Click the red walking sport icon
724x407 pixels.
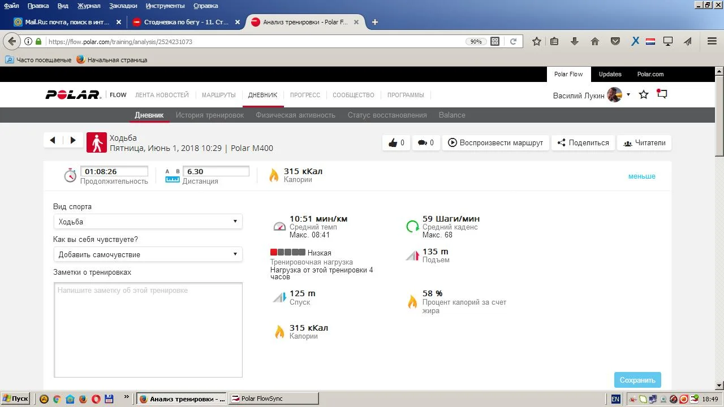pyautogui.click(x=97, y=143)
